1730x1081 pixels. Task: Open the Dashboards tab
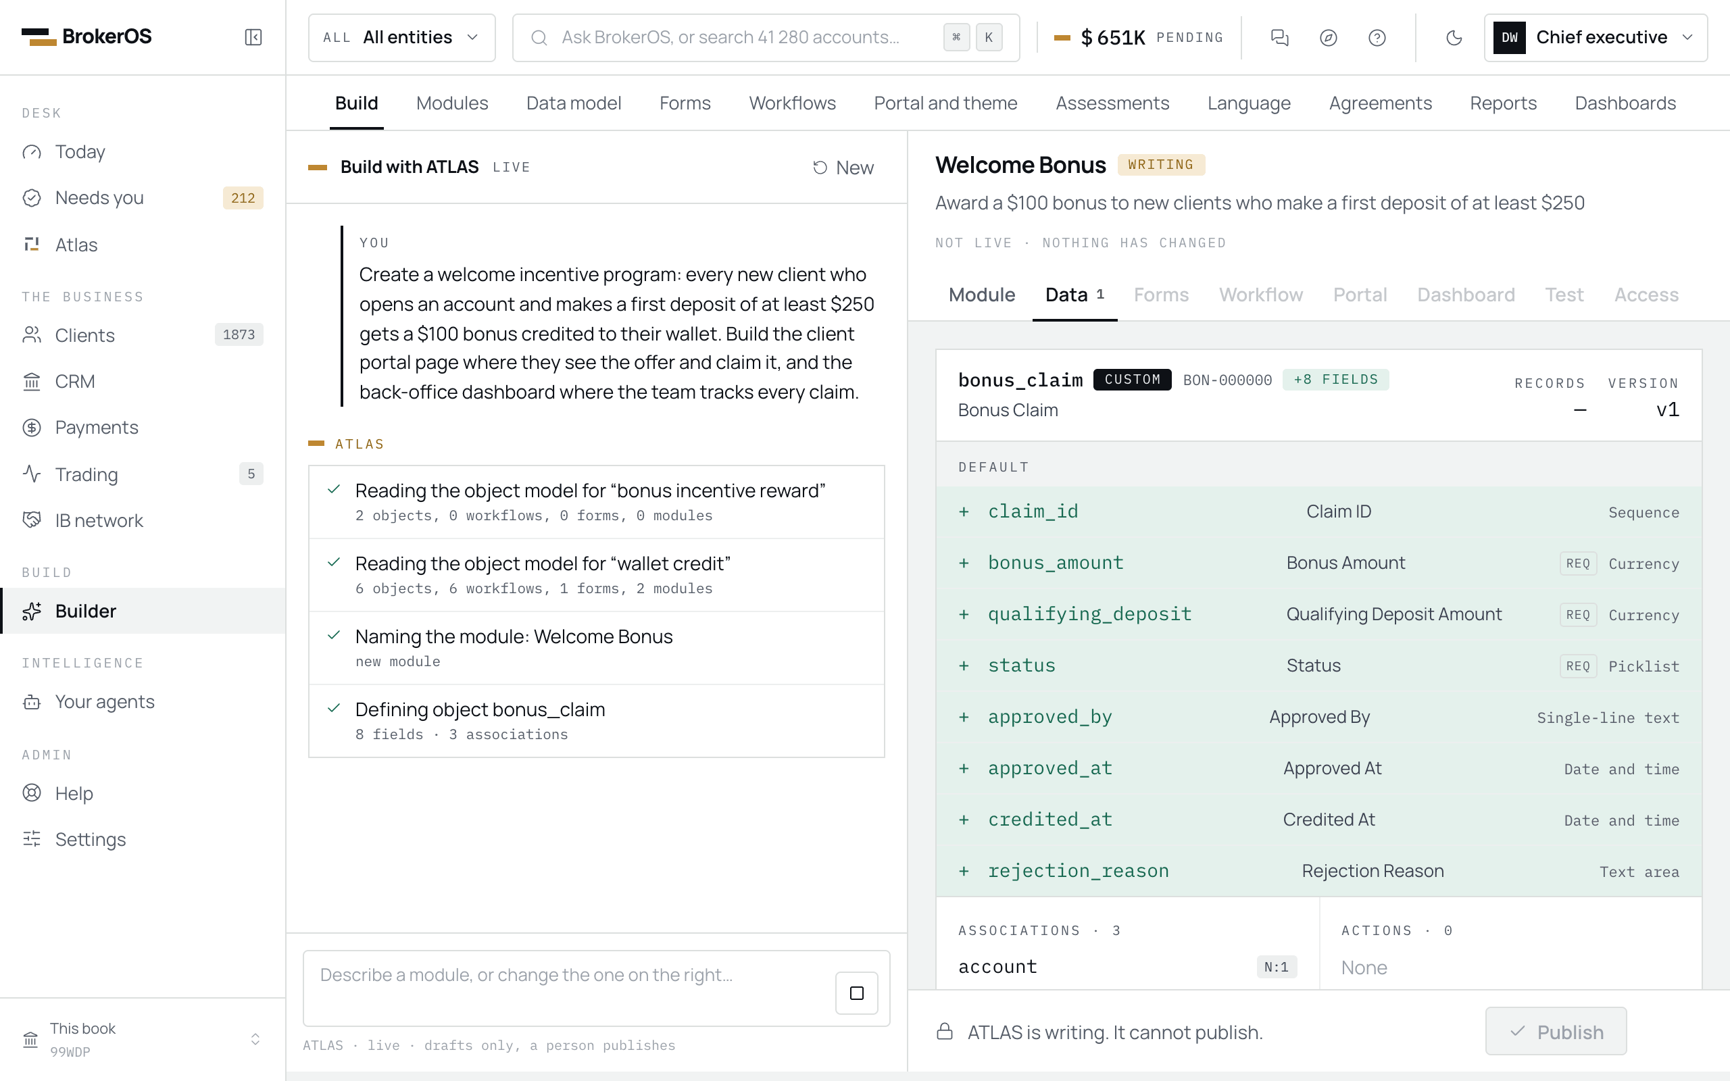[x=1625, y=103]
